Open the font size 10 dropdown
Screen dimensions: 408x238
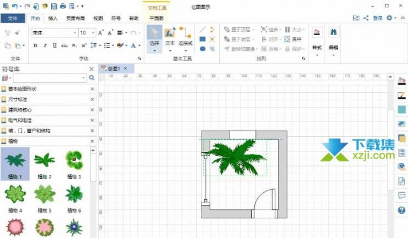coord(93,32)
